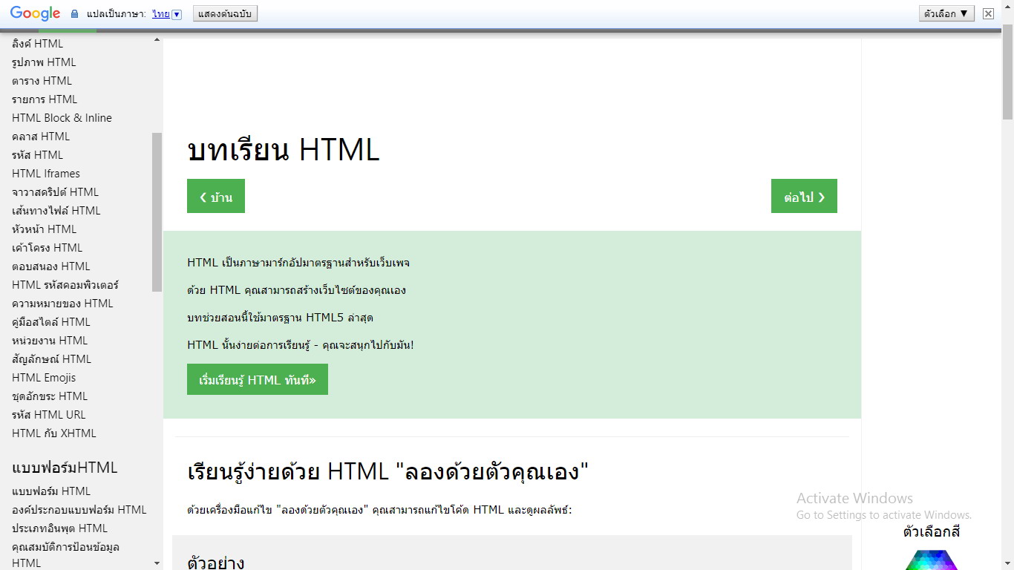The height and width of the screenshot is (570, 1014).
Task: Open แบบฟอร์ม HTML link under forms heading
Action: (x=51, y=491)
